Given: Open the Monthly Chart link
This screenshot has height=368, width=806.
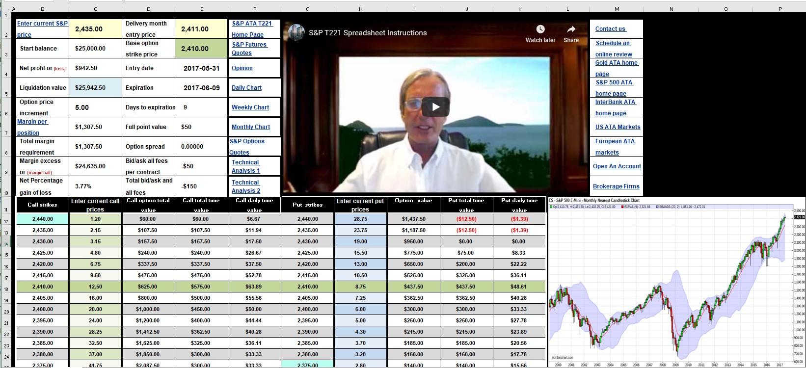Looking at the screenshot, I should coord(251,127).
